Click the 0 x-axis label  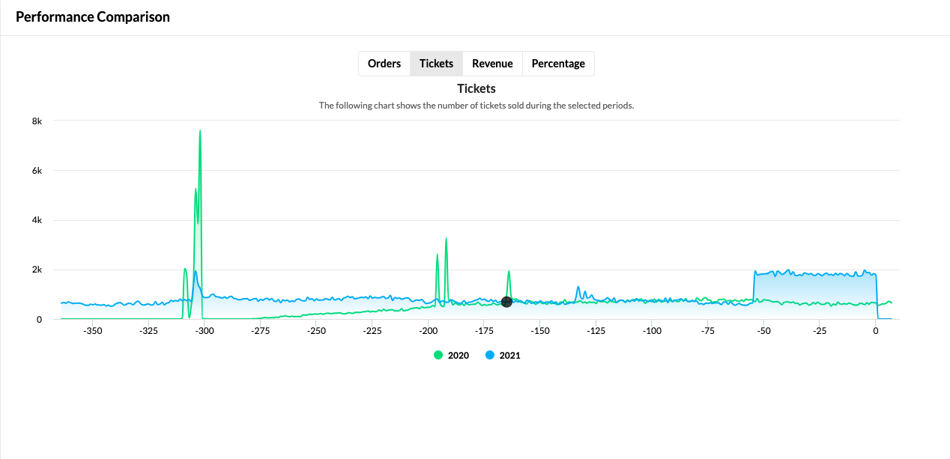point(876,330)
